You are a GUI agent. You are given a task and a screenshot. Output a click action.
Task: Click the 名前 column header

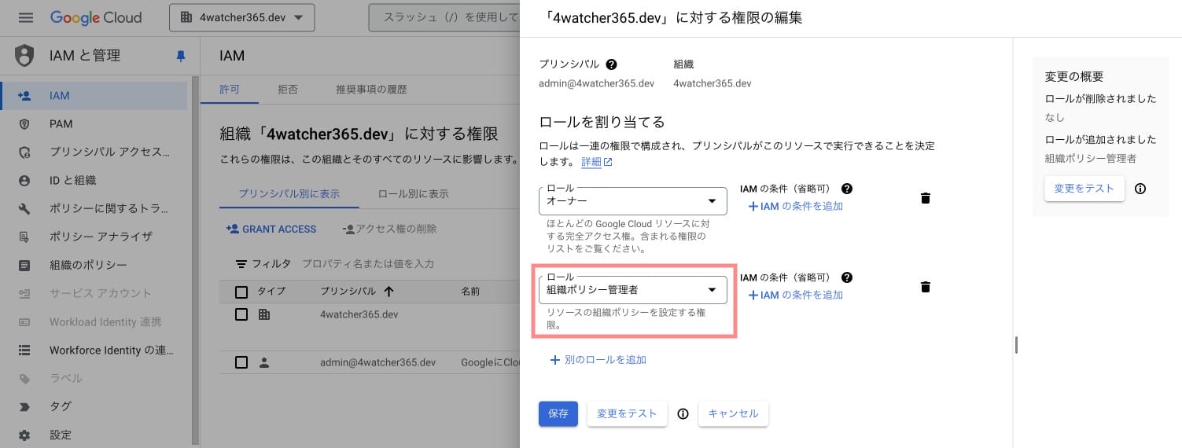[470, 292]
